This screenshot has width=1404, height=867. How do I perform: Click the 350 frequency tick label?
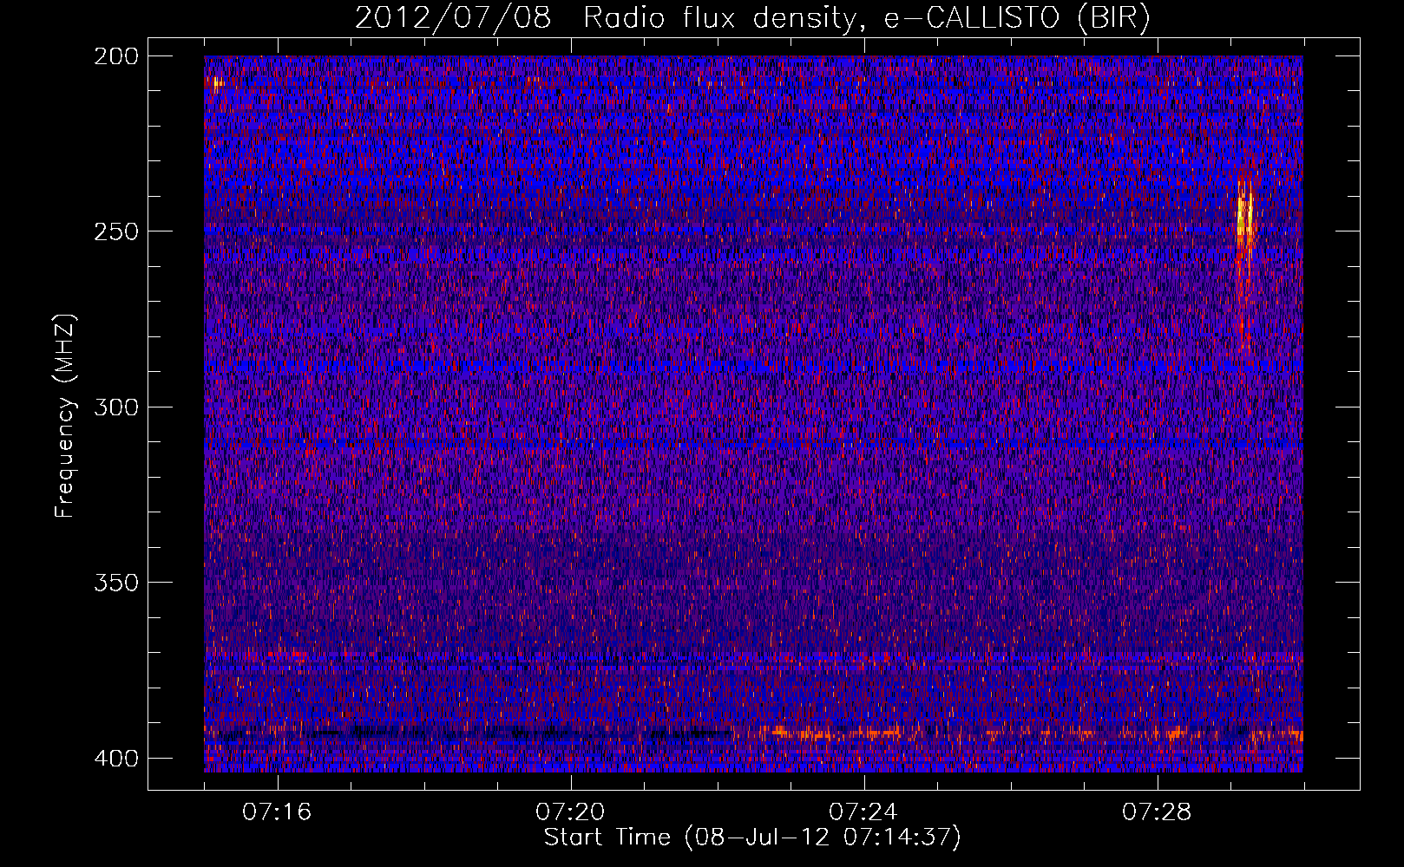(116, 583)
